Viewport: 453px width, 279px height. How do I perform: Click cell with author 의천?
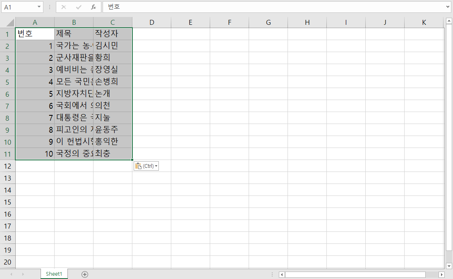[113, 106]
